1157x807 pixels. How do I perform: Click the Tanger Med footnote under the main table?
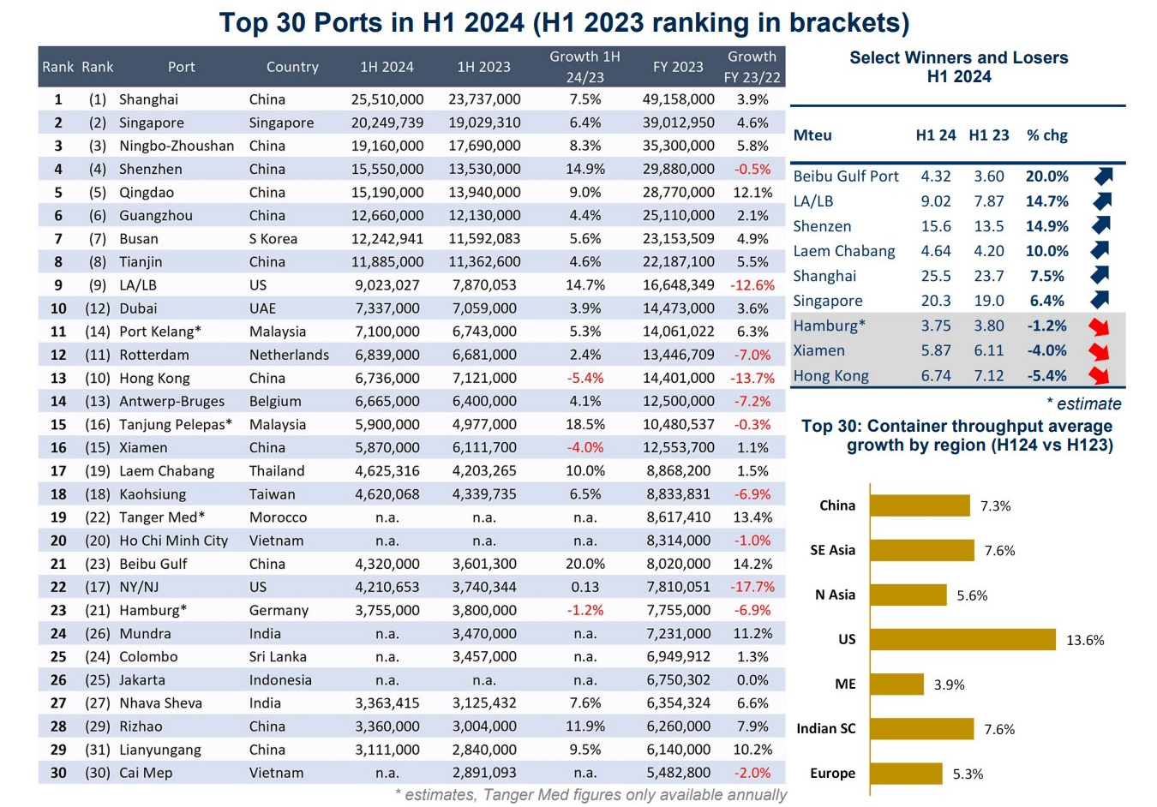590,795
